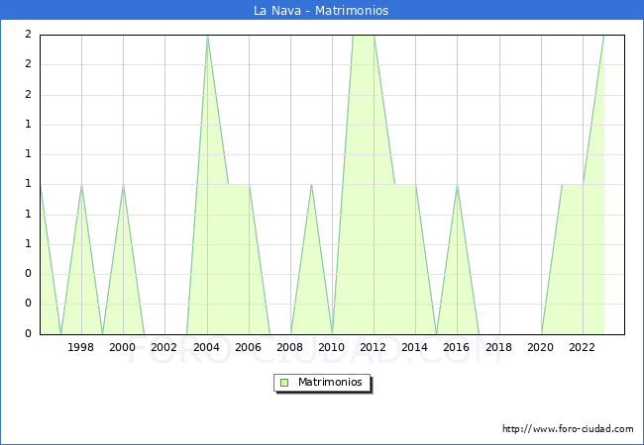Screen dimensions: 644x445
Task: Click the 2008 x-axis label
Action: (289, 347)
